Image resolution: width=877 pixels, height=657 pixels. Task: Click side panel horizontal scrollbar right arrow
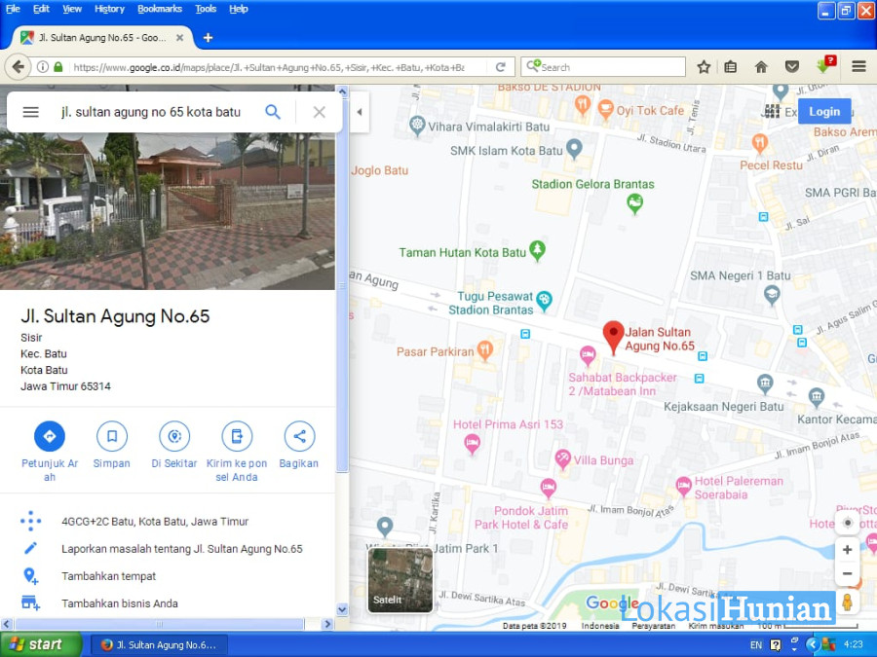click(x=328, y=624)
